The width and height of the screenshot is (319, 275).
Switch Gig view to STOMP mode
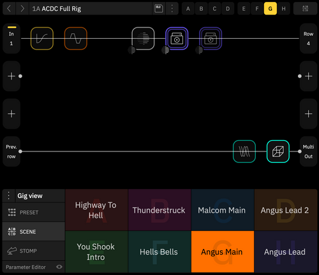(x=34, y=251)
